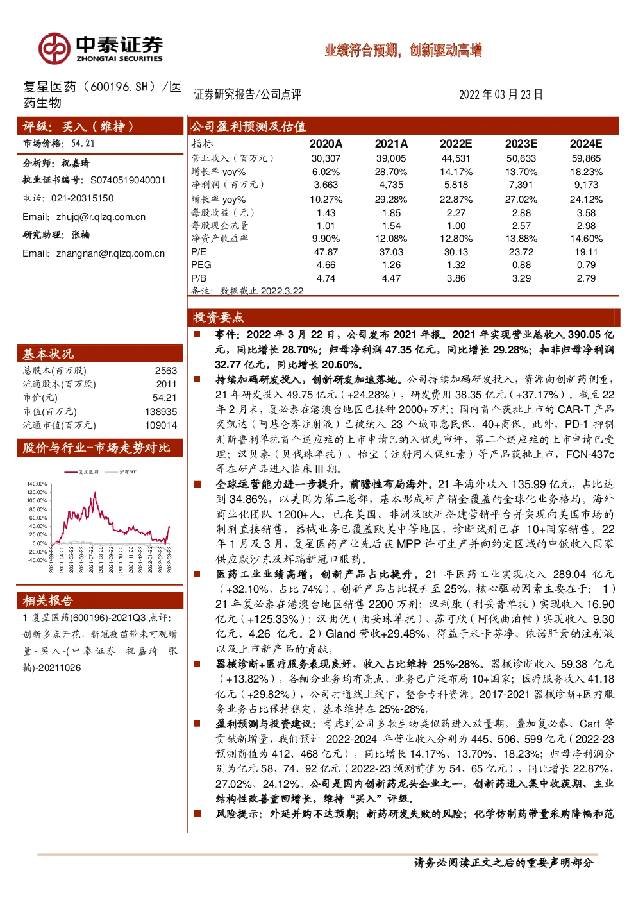
Task: Click the 风险提示 paragraph heading
Action: click(x=239, y=813)
